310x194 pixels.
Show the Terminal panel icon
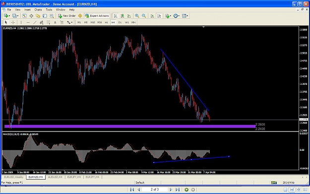(x=45, y=16)
